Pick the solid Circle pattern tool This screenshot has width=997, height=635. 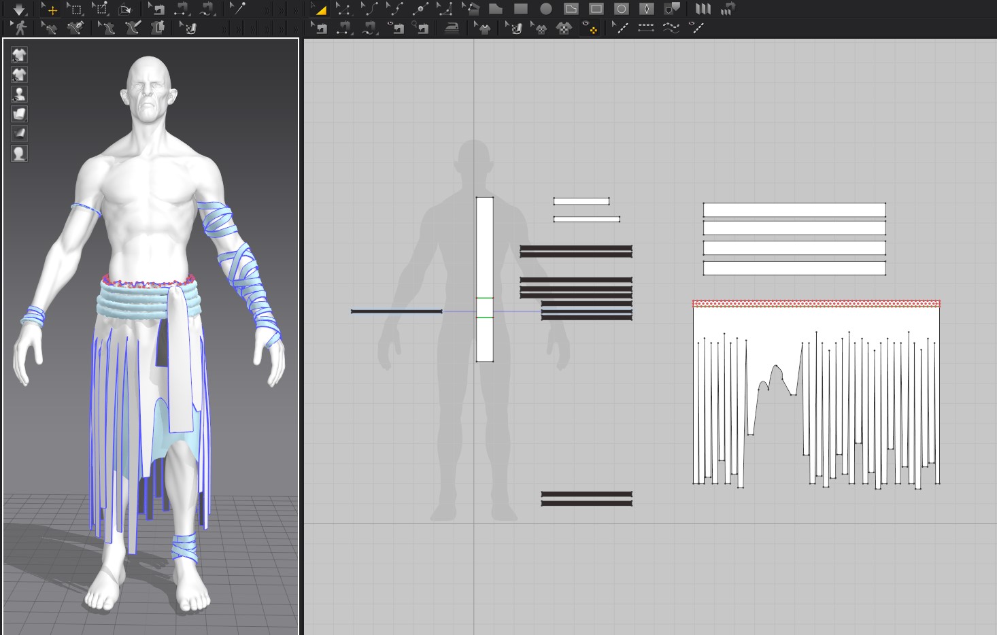tap(545, 9)
